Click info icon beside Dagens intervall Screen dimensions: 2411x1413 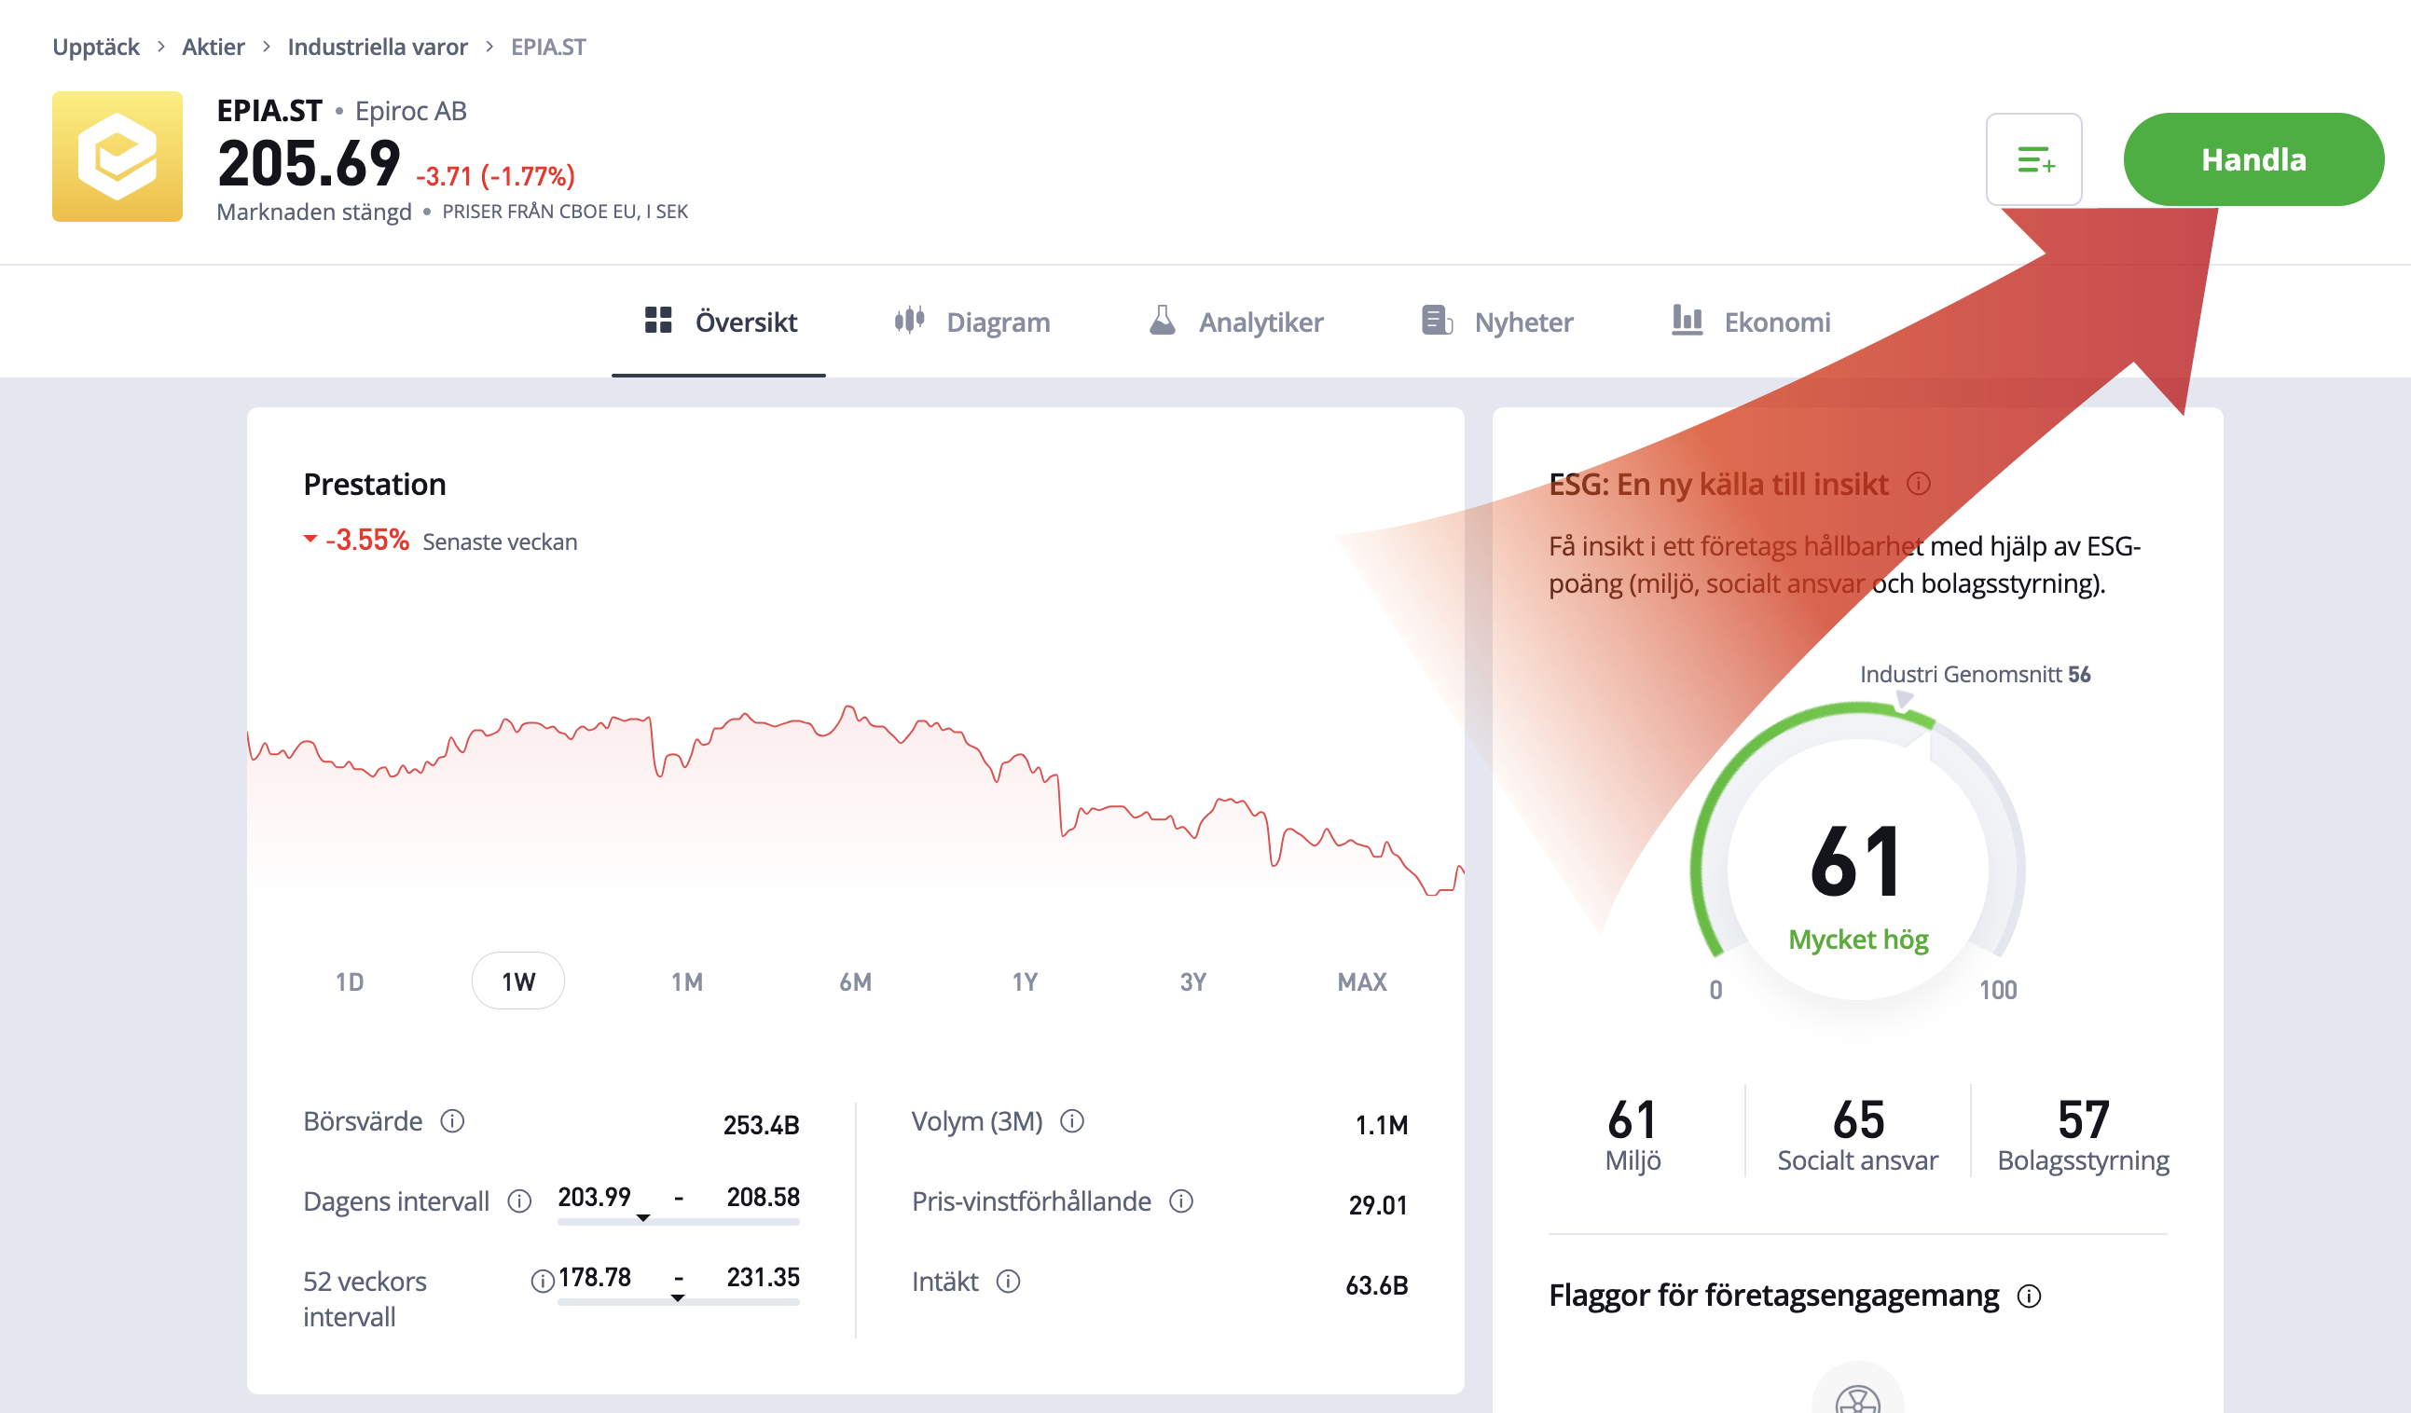(519, 1200)
